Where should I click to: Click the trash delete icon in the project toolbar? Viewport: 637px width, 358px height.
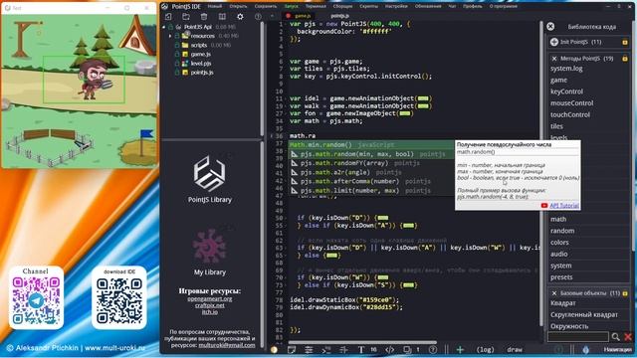204,17
